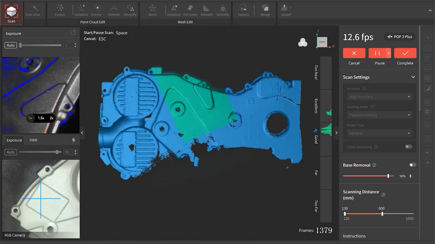This screenshot has width=435, height=244.
Task: Open the Accuracy dropdown
Action: click(x=380, y=97)
